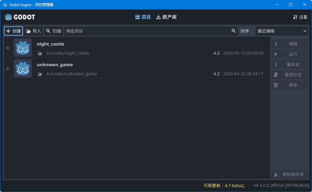312x192 pixels.
Task: Click the 管理标签 manage tags button
Action: tap(290, 75)
